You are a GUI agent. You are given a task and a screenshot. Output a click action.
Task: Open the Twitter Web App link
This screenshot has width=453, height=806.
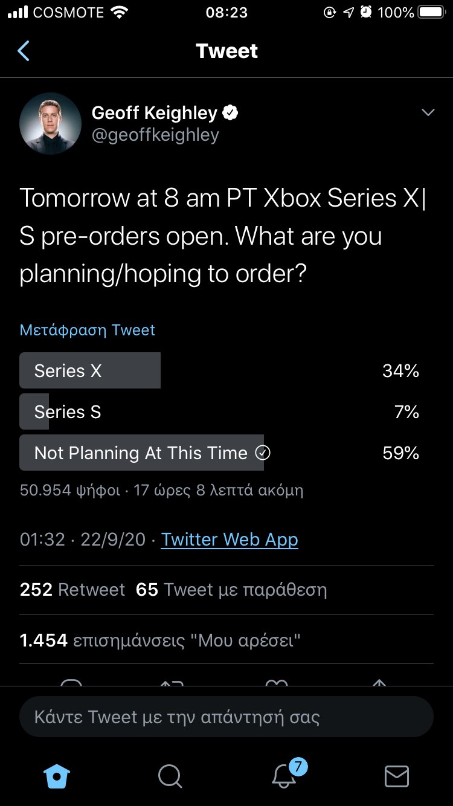[230, 540]
